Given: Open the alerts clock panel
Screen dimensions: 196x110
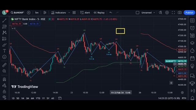Looking at the screenshot, I should 192,28.
